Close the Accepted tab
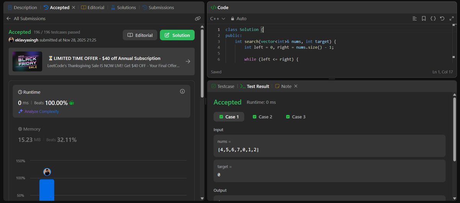This screenshot has height=203, width=460. point(74,7)
